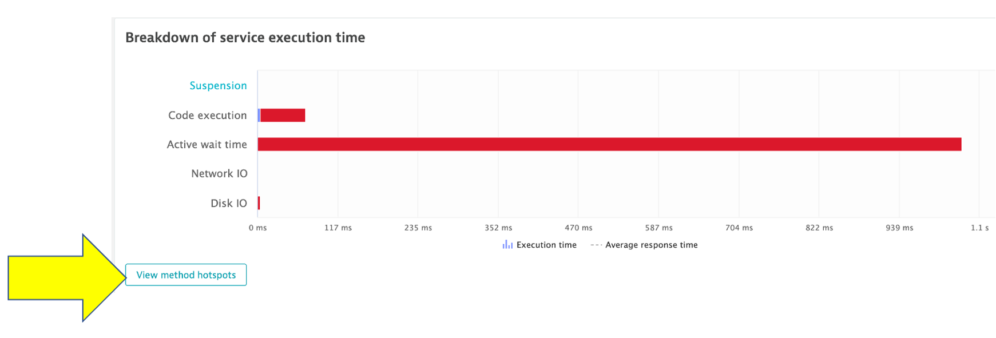Toggle the Execution time legend label
The image size is (996, 338).
tap(546, 245)
